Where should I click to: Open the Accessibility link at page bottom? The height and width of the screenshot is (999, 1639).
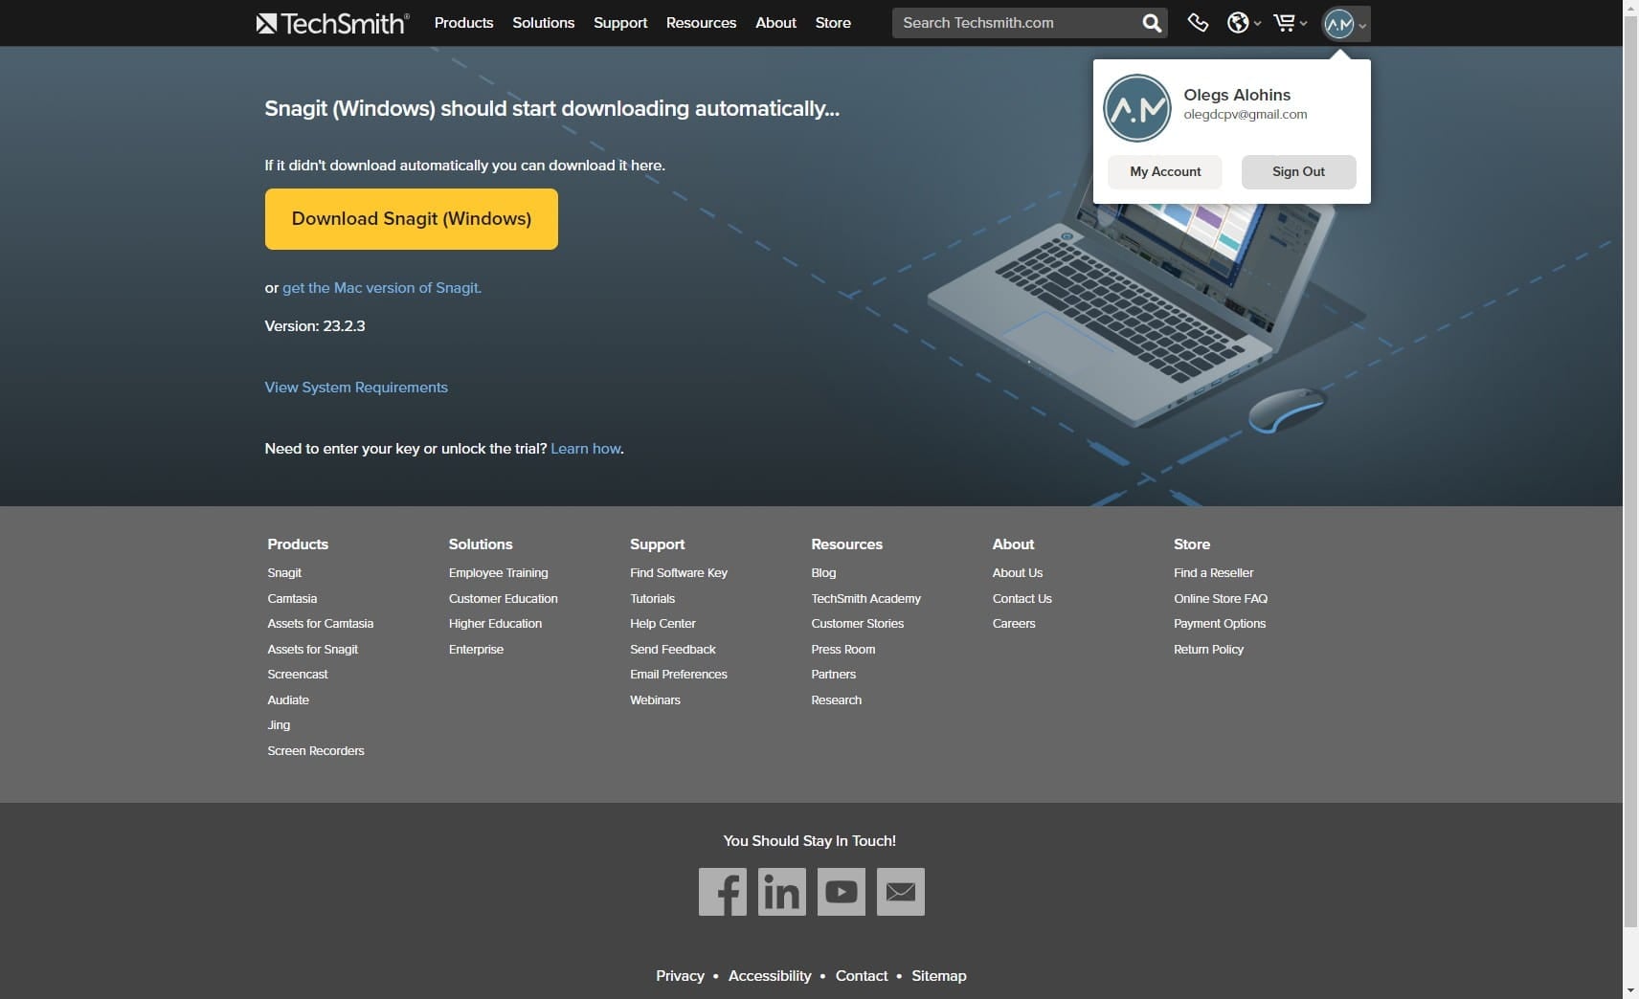(770, 976)
